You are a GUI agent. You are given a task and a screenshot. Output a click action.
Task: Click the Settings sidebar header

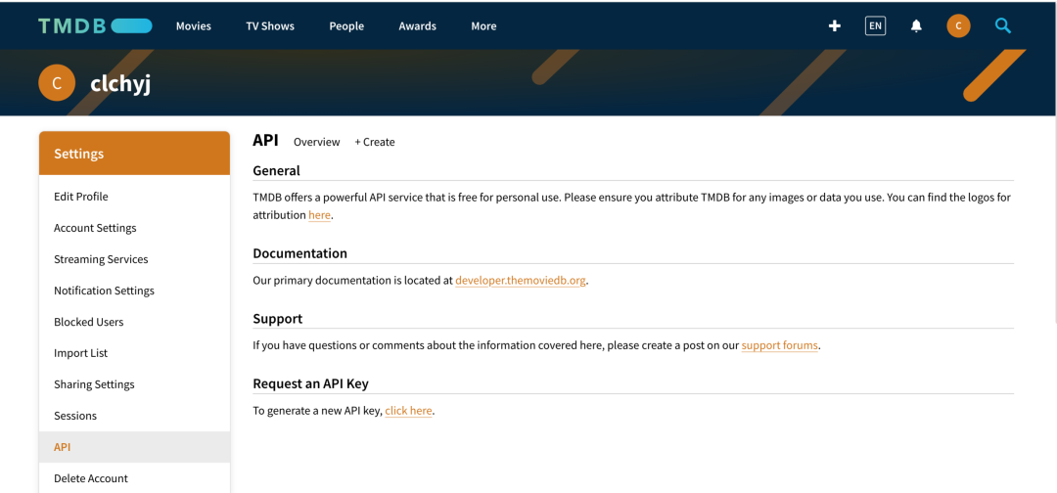[134, 154]
